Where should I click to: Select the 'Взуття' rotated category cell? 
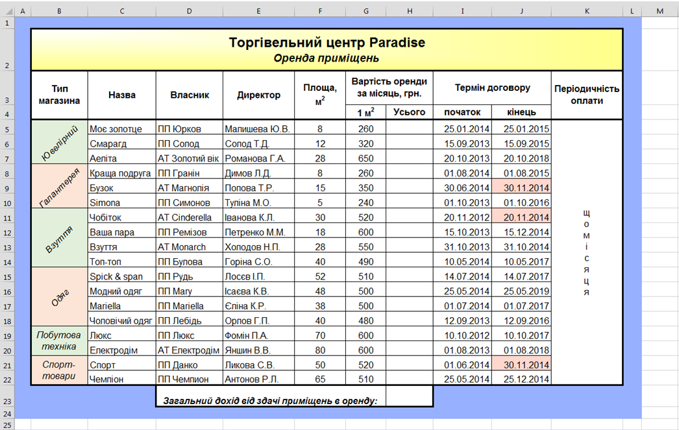59,238
